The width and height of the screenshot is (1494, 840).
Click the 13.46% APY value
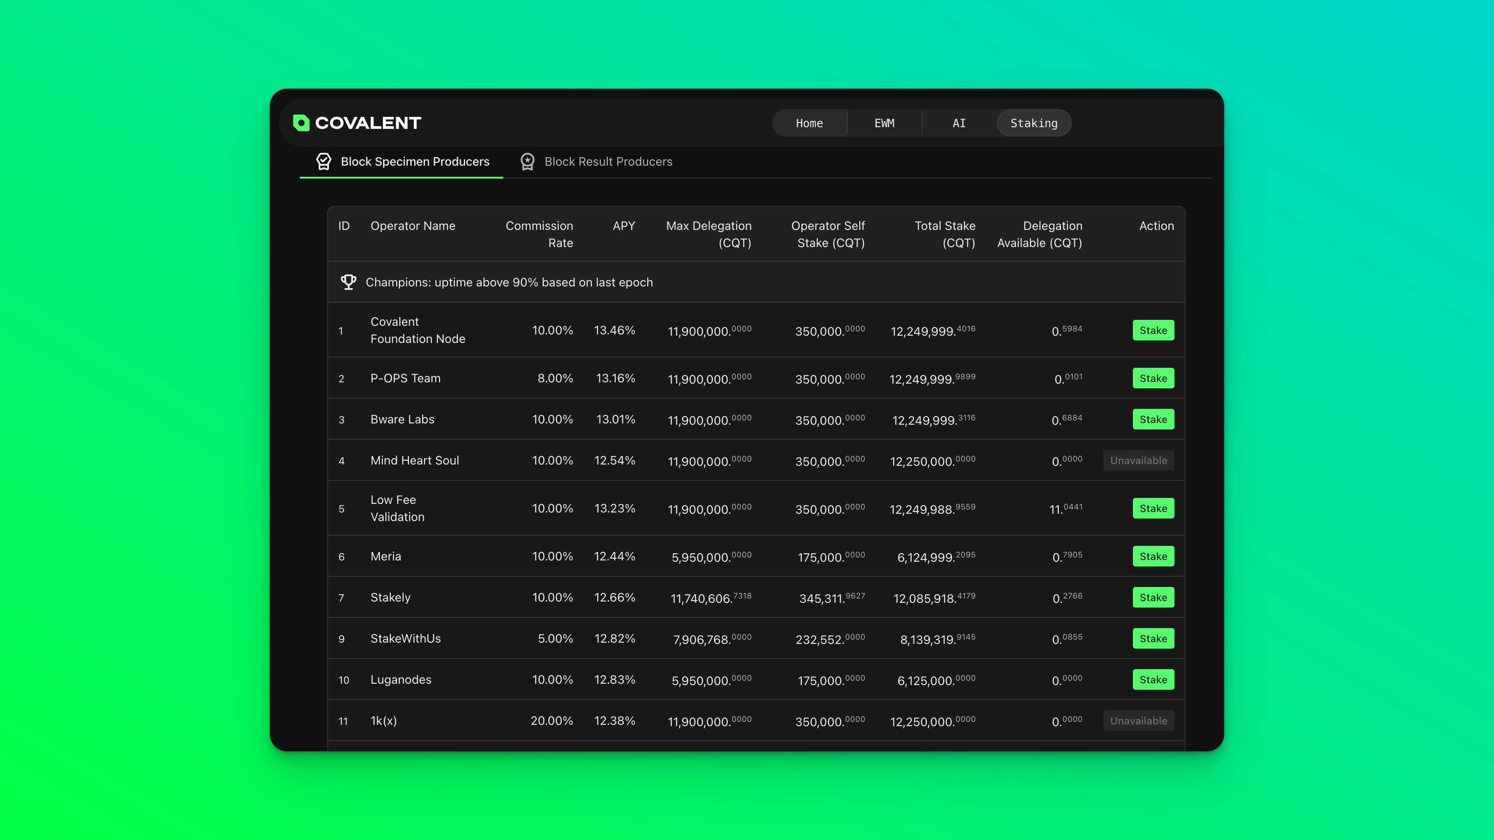click(614, 331)
